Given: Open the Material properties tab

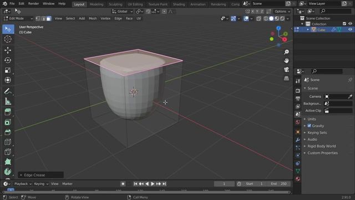Looking at the screenshot, I should [298, 179].
